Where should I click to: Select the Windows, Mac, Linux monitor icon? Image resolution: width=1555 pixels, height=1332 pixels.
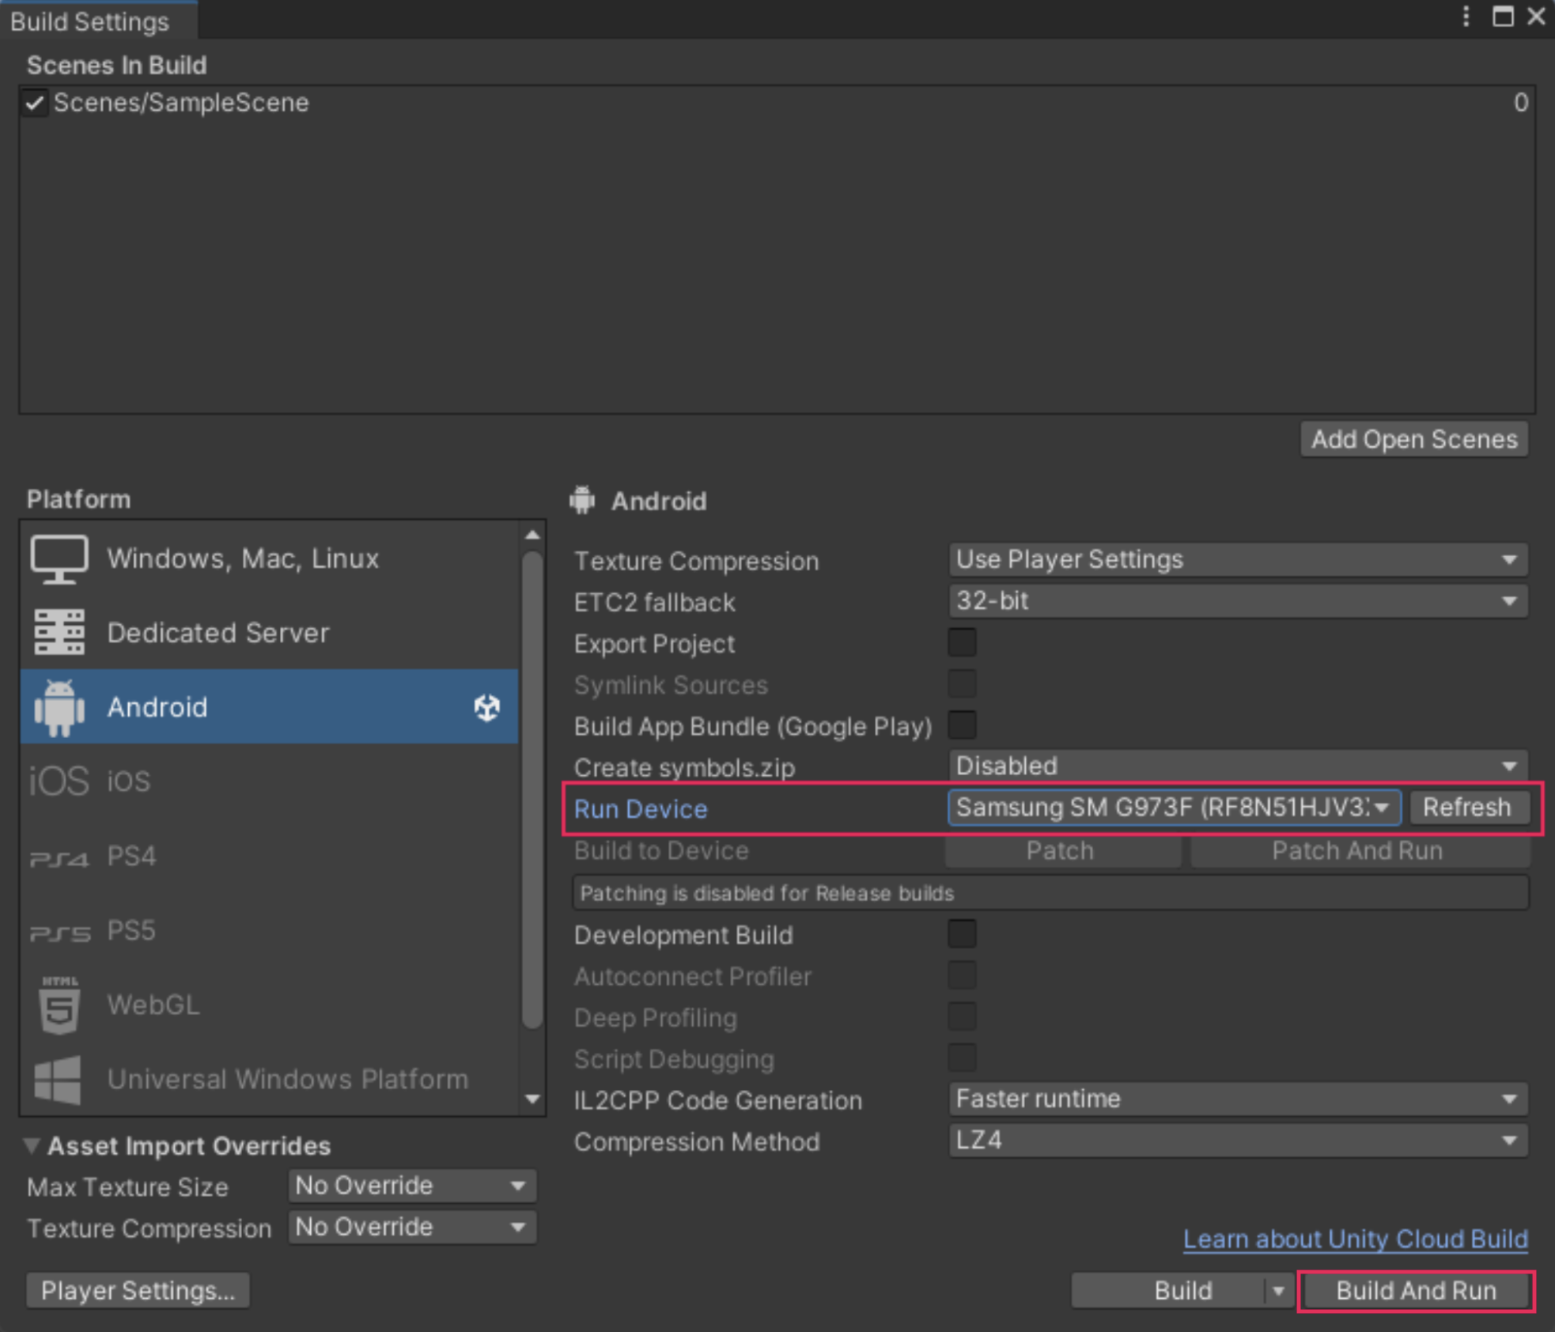coord(59,558)
